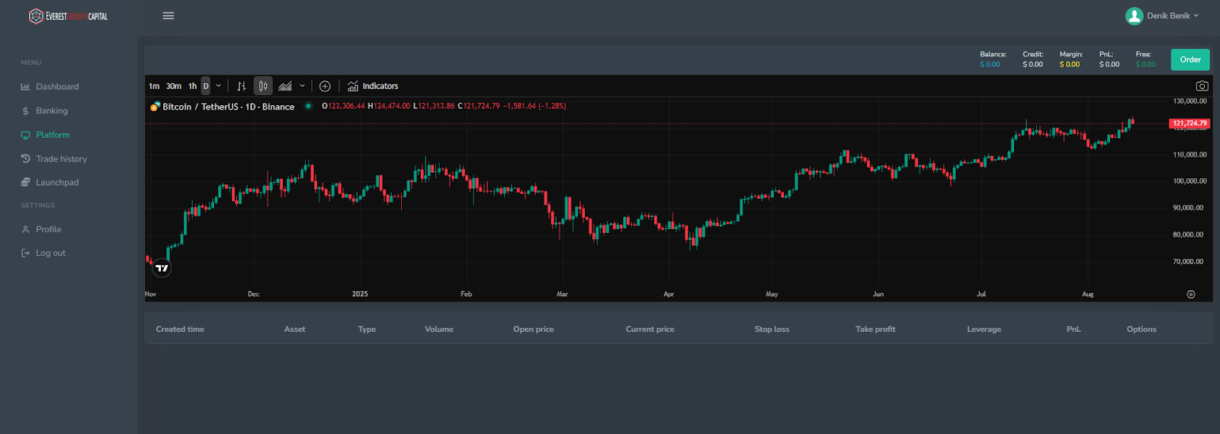Select the Bars chart style icon
The width and height of the screenshot is (1220, 434).
coord(241,86)
